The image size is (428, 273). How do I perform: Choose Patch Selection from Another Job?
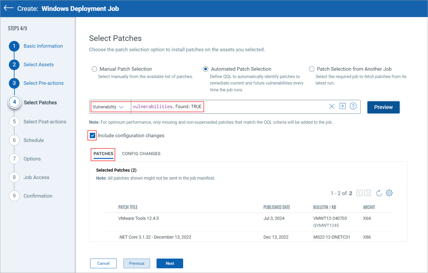[x=312, y=69]
